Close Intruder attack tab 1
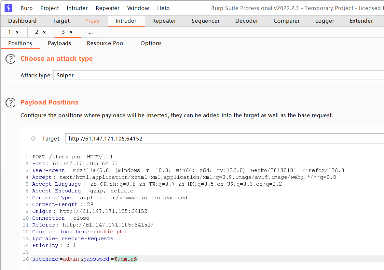 (x=17, y=32)
